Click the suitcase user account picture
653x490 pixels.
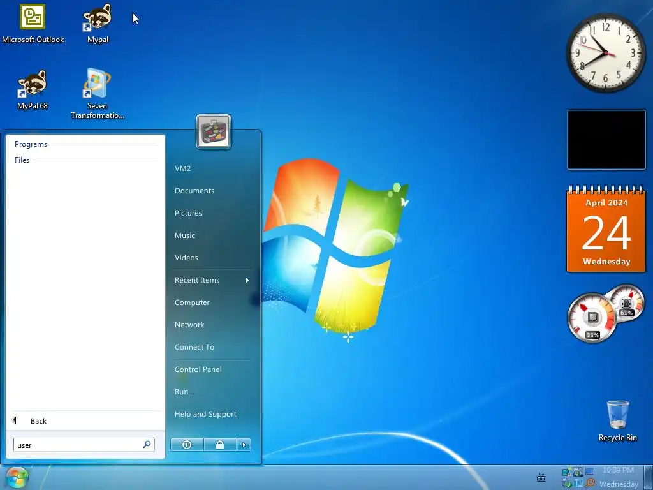tap(214, 131)
